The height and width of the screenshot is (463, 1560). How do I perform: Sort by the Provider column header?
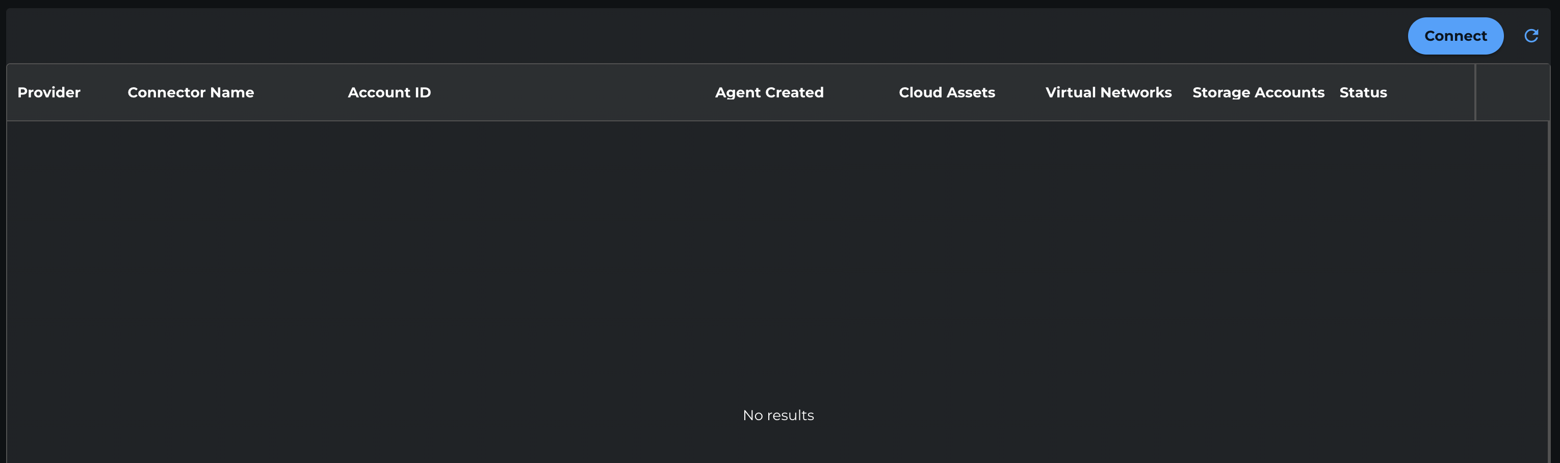pos(49,93)
